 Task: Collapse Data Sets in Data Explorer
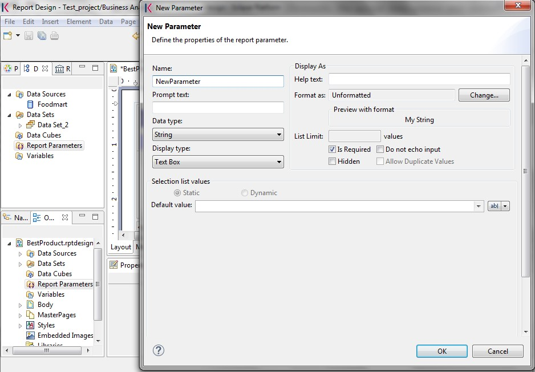(9, 115)
